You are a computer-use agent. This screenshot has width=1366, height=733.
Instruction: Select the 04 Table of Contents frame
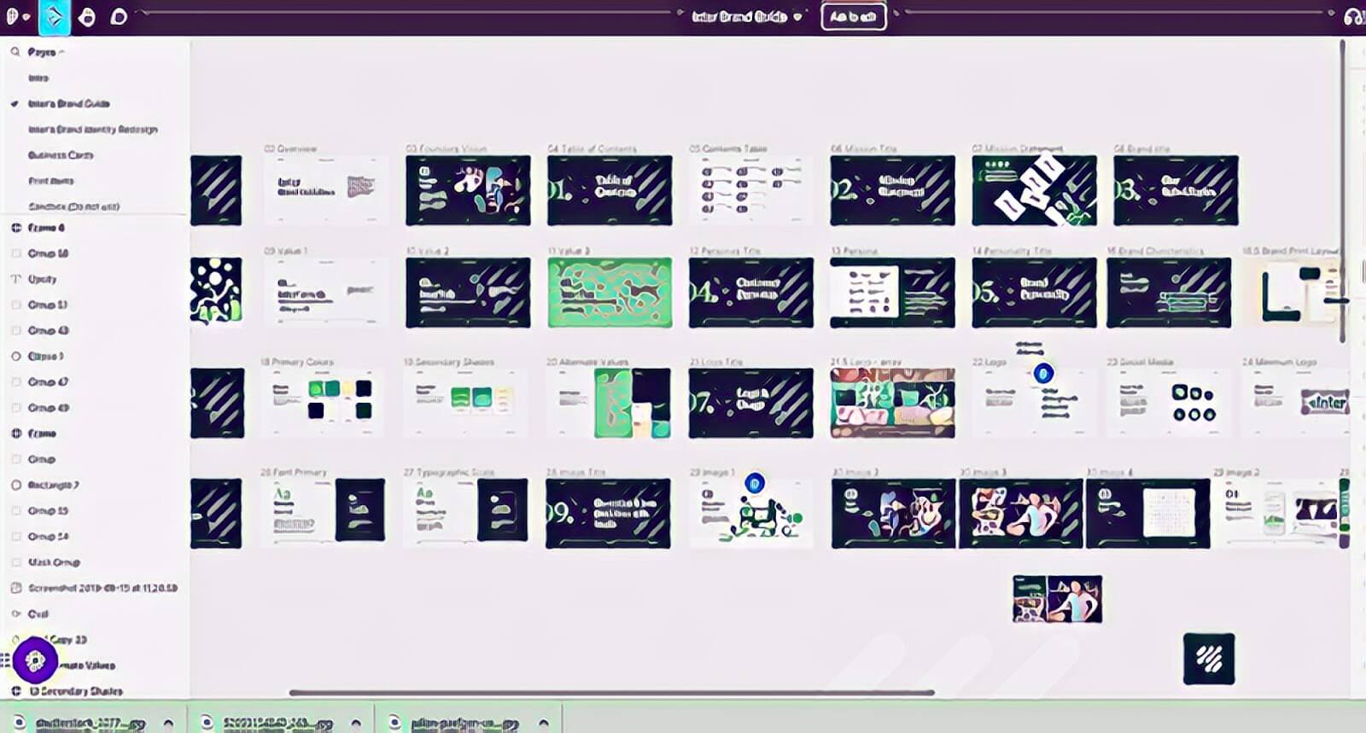(610, 190)
